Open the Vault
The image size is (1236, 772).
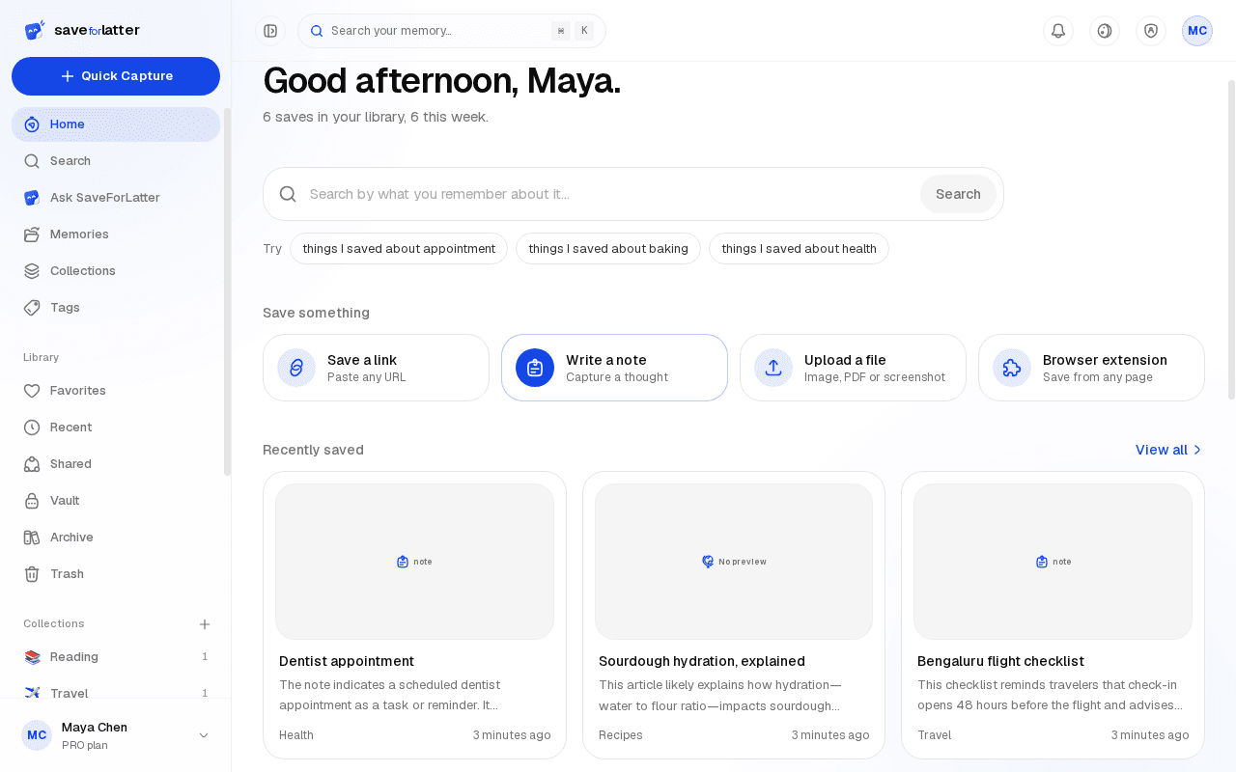pos(116,501)
